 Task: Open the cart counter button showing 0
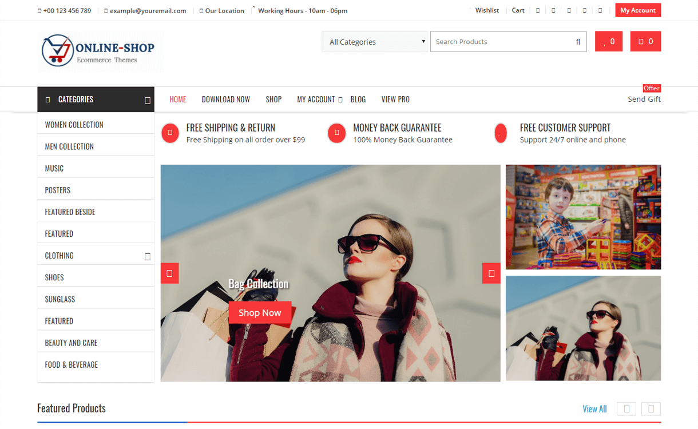coord(645,42)
